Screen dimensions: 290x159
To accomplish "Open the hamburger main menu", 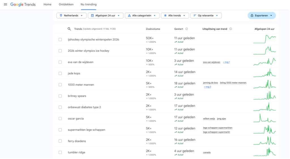I will click(x=5, y=4).
